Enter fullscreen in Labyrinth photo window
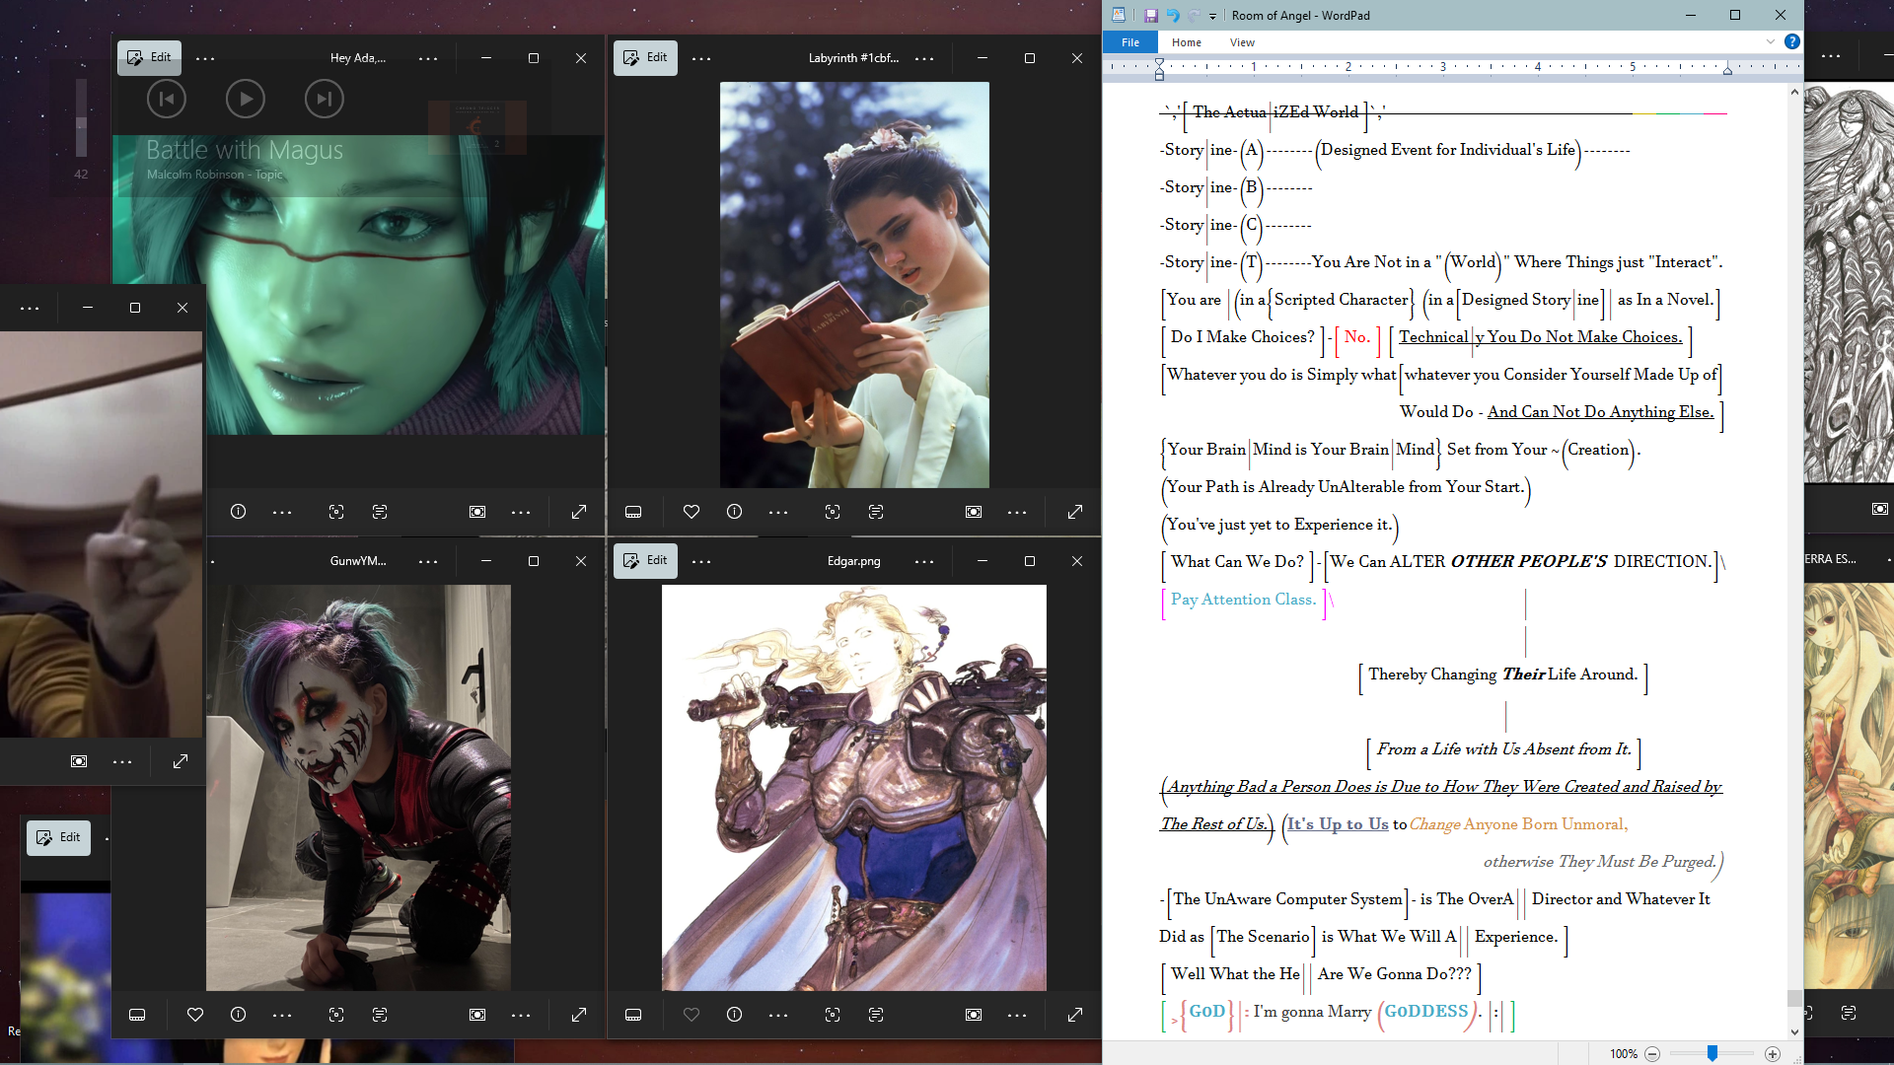1894x1065 pixels. (1075, 512)
